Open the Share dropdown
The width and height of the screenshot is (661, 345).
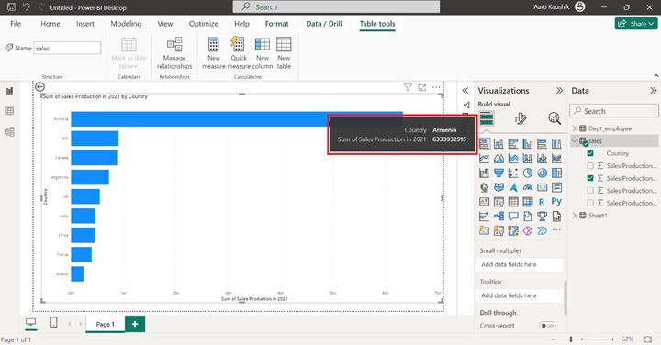(x=636, y=24)
